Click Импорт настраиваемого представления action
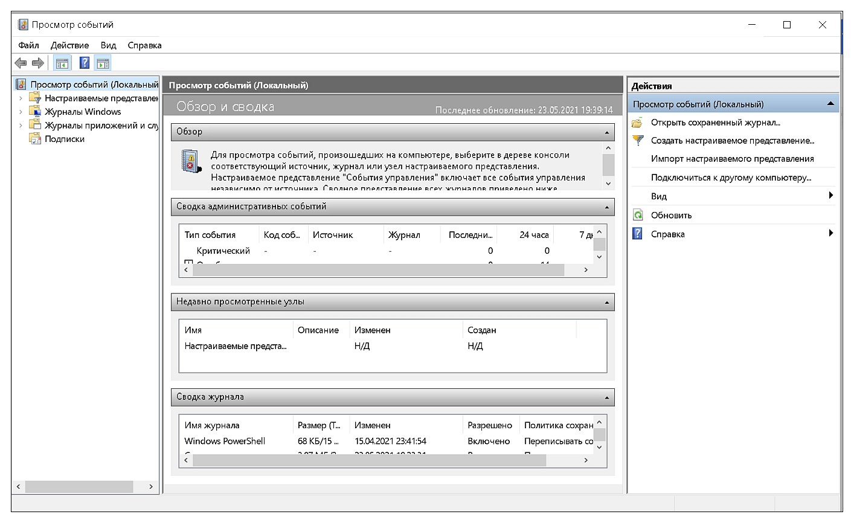 point(732,159)
